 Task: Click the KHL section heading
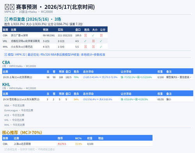(6, 85)
